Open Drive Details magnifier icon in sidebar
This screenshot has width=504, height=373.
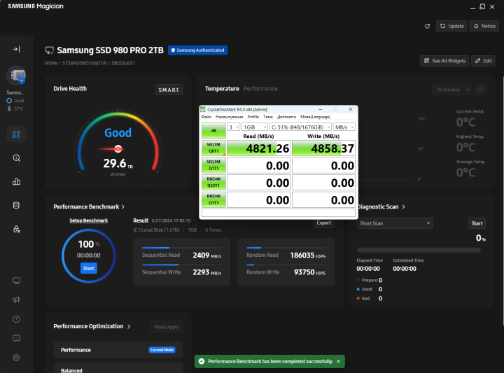tap(16, 158)
